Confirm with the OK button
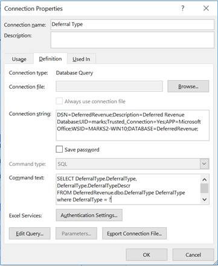Image resolution: width=218 pixels, height=266 pixels. click(x=147, y=255)
